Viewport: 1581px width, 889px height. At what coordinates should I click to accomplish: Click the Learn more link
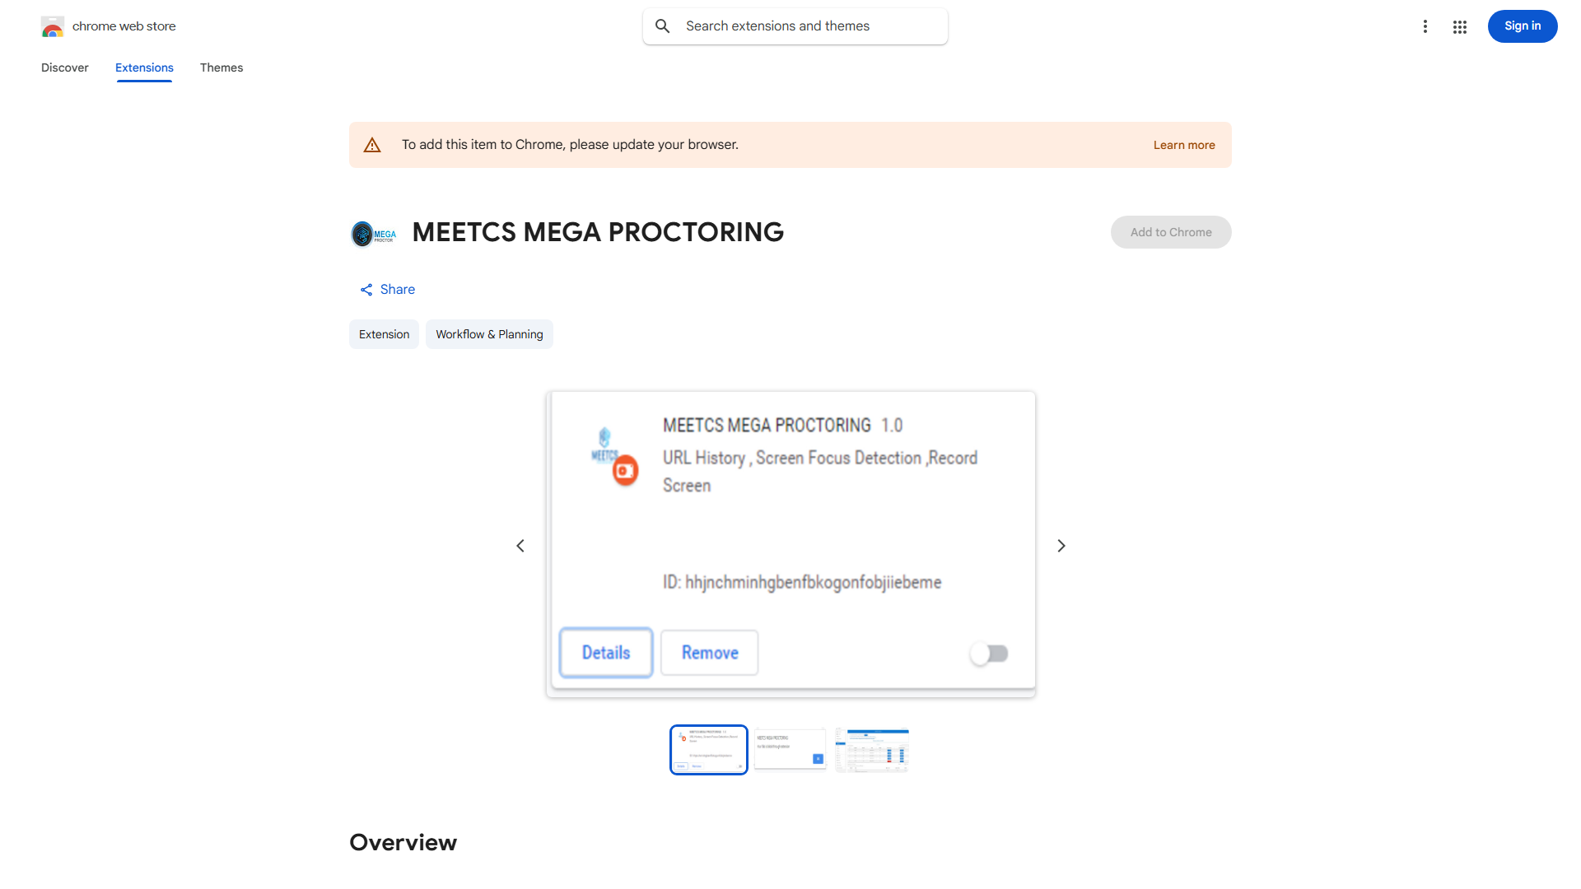coord(1183,145)
